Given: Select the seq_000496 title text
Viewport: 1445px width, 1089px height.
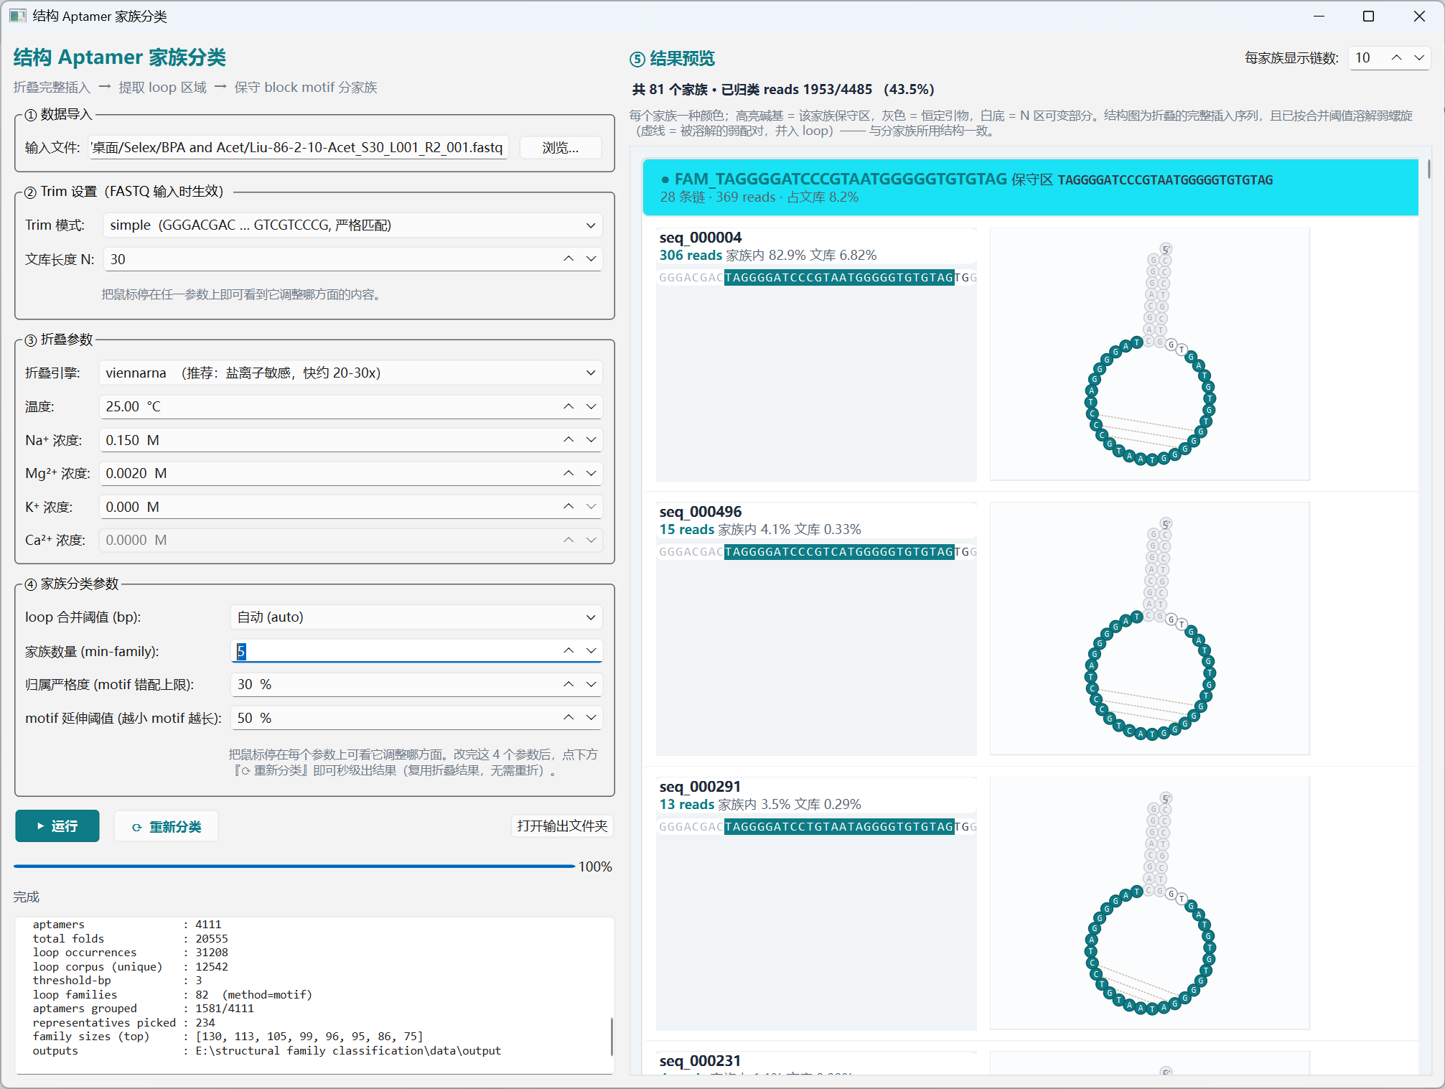Looking at the screenshot, I should (701, 512).
